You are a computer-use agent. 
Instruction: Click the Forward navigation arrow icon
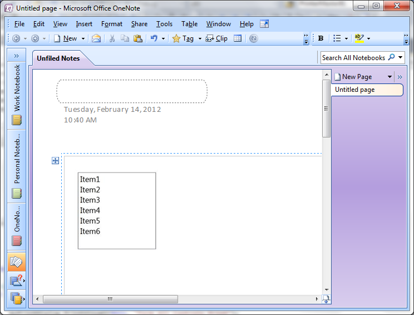(x=35, y=38)
